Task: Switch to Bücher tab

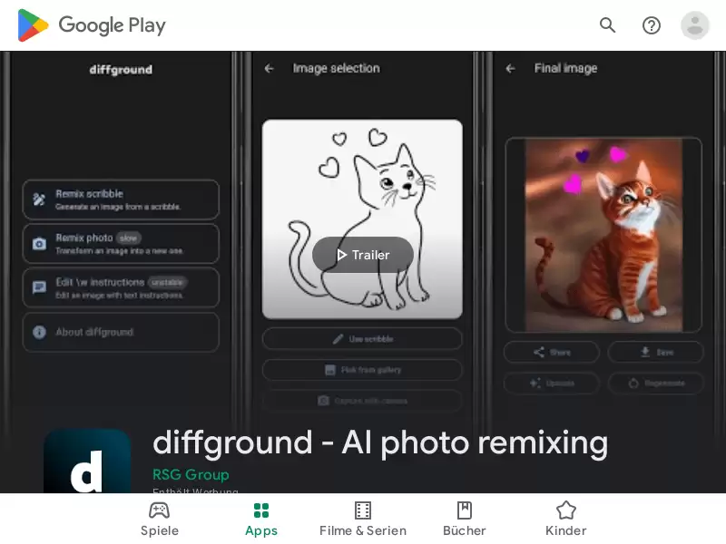Action: coord(465,519)
